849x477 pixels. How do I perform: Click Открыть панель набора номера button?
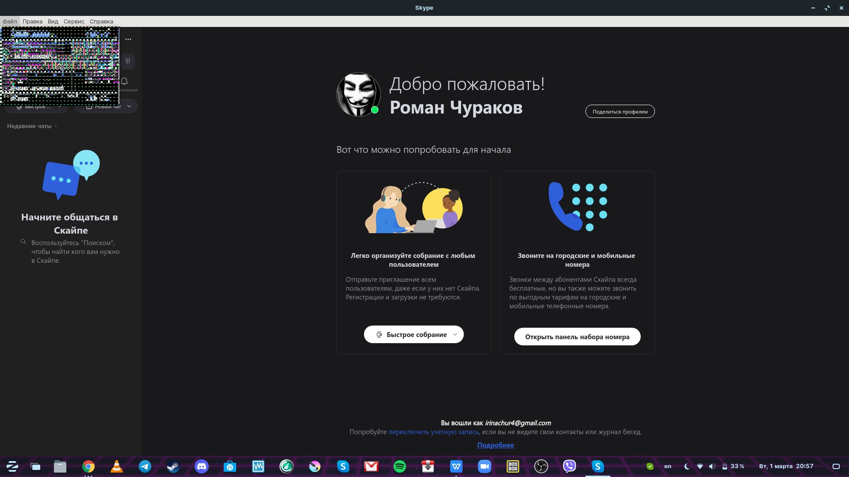pyautogui.click(x=577, y=337)
